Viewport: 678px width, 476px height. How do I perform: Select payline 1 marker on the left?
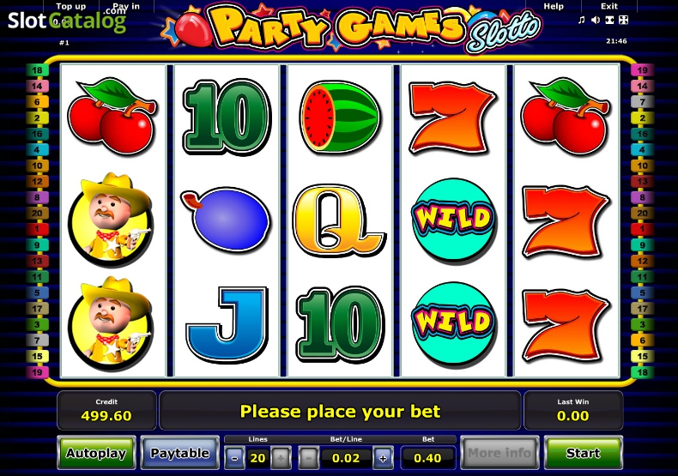pyautogui.click(x=37, y=229)
